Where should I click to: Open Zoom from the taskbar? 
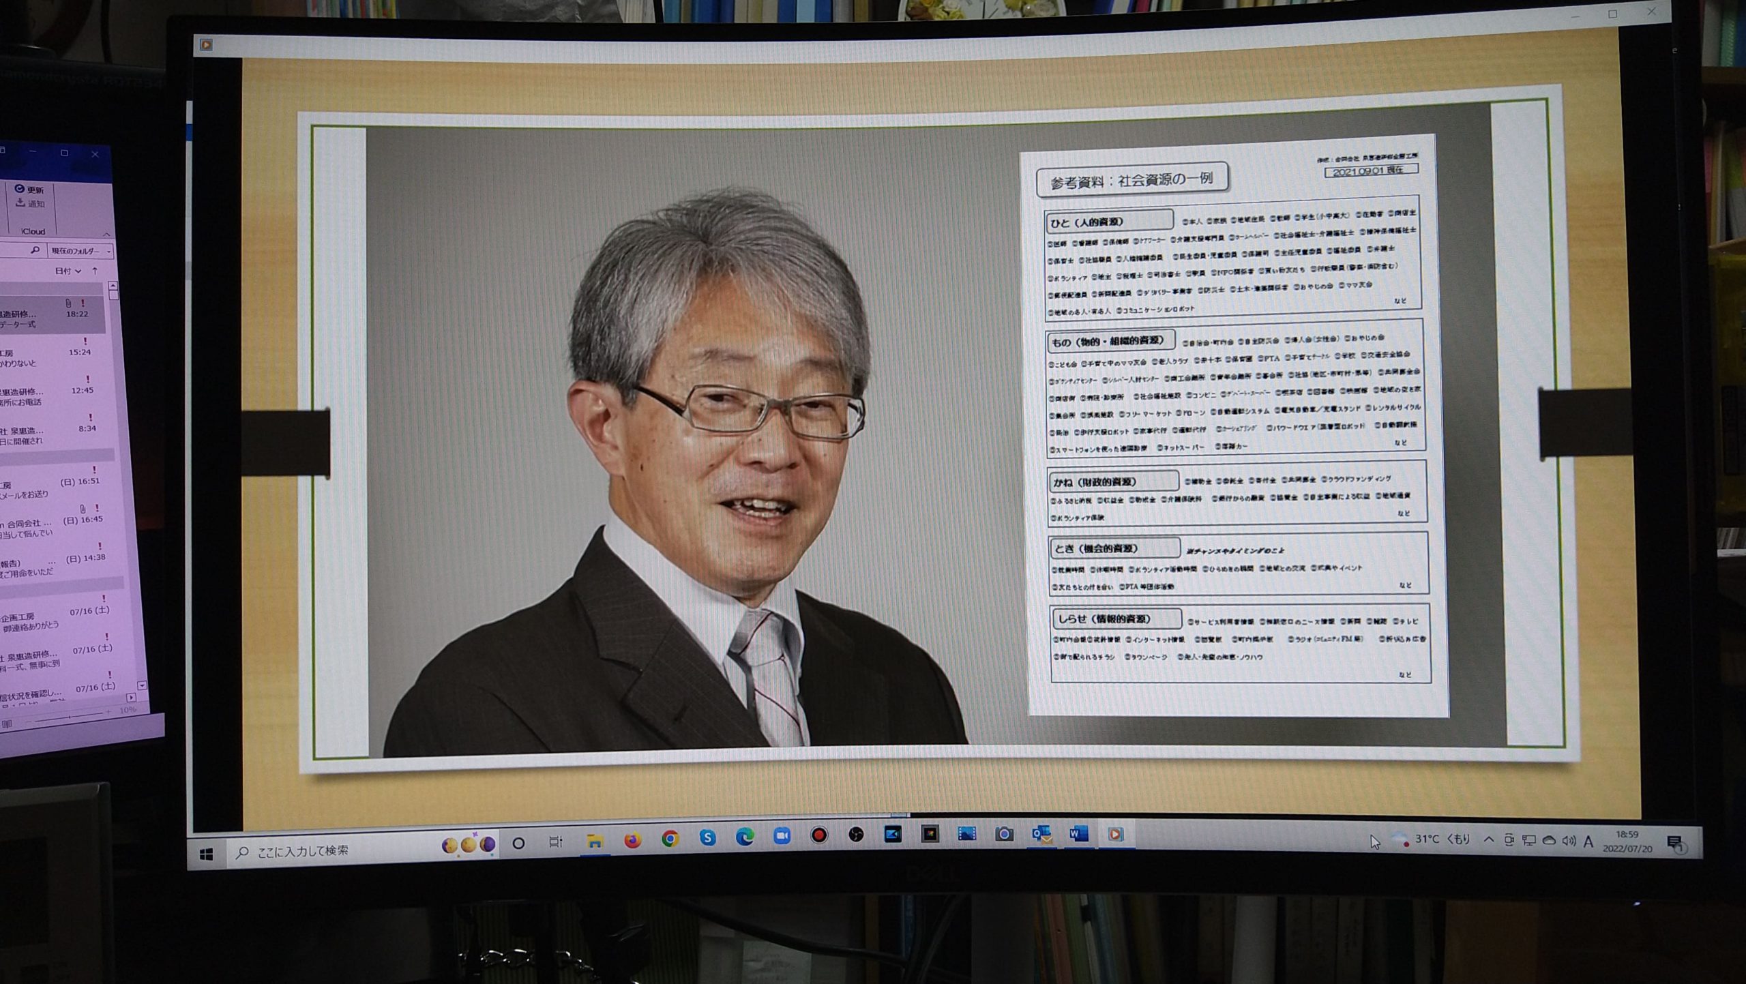pos(782,835)
